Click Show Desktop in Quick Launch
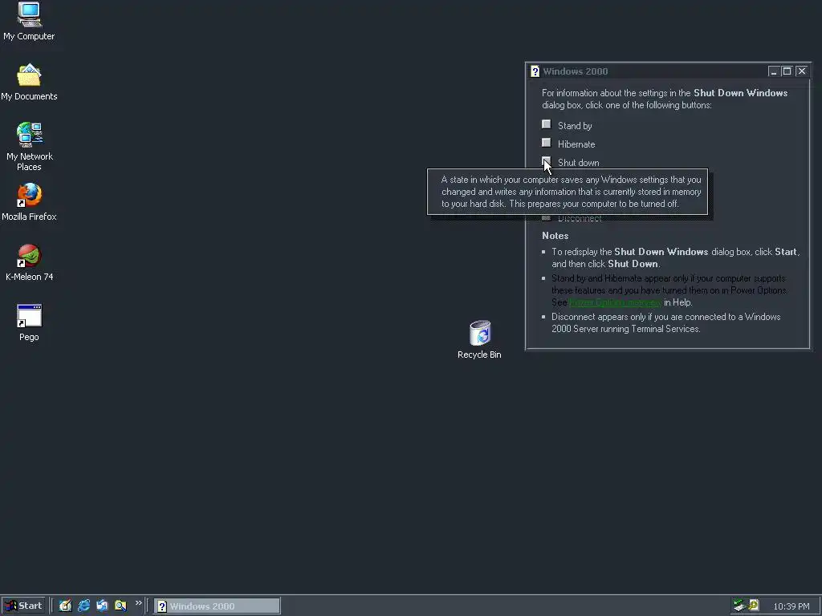Screen dimensions: 822x616 click(65, 606)
